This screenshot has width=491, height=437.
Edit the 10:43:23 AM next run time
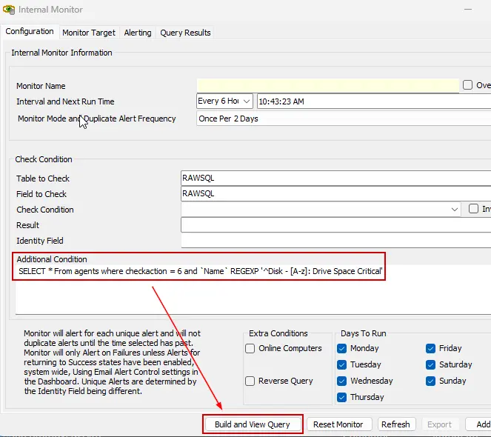pos(374,101)
